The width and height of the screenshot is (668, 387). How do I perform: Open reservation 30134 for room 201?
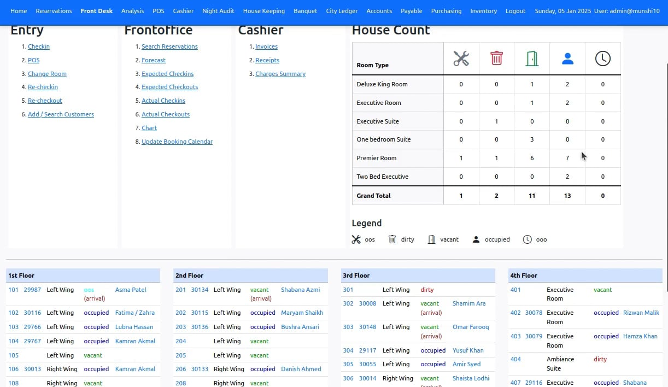200,290
